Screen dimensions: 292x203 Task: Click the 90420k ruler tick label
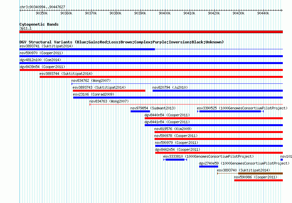tap(214, 13)
